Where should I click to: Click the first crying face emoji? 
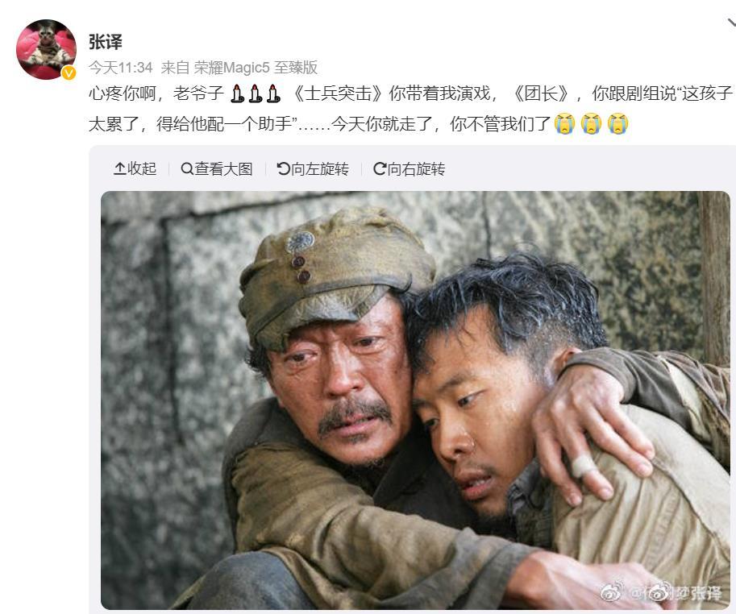(564, 124)
